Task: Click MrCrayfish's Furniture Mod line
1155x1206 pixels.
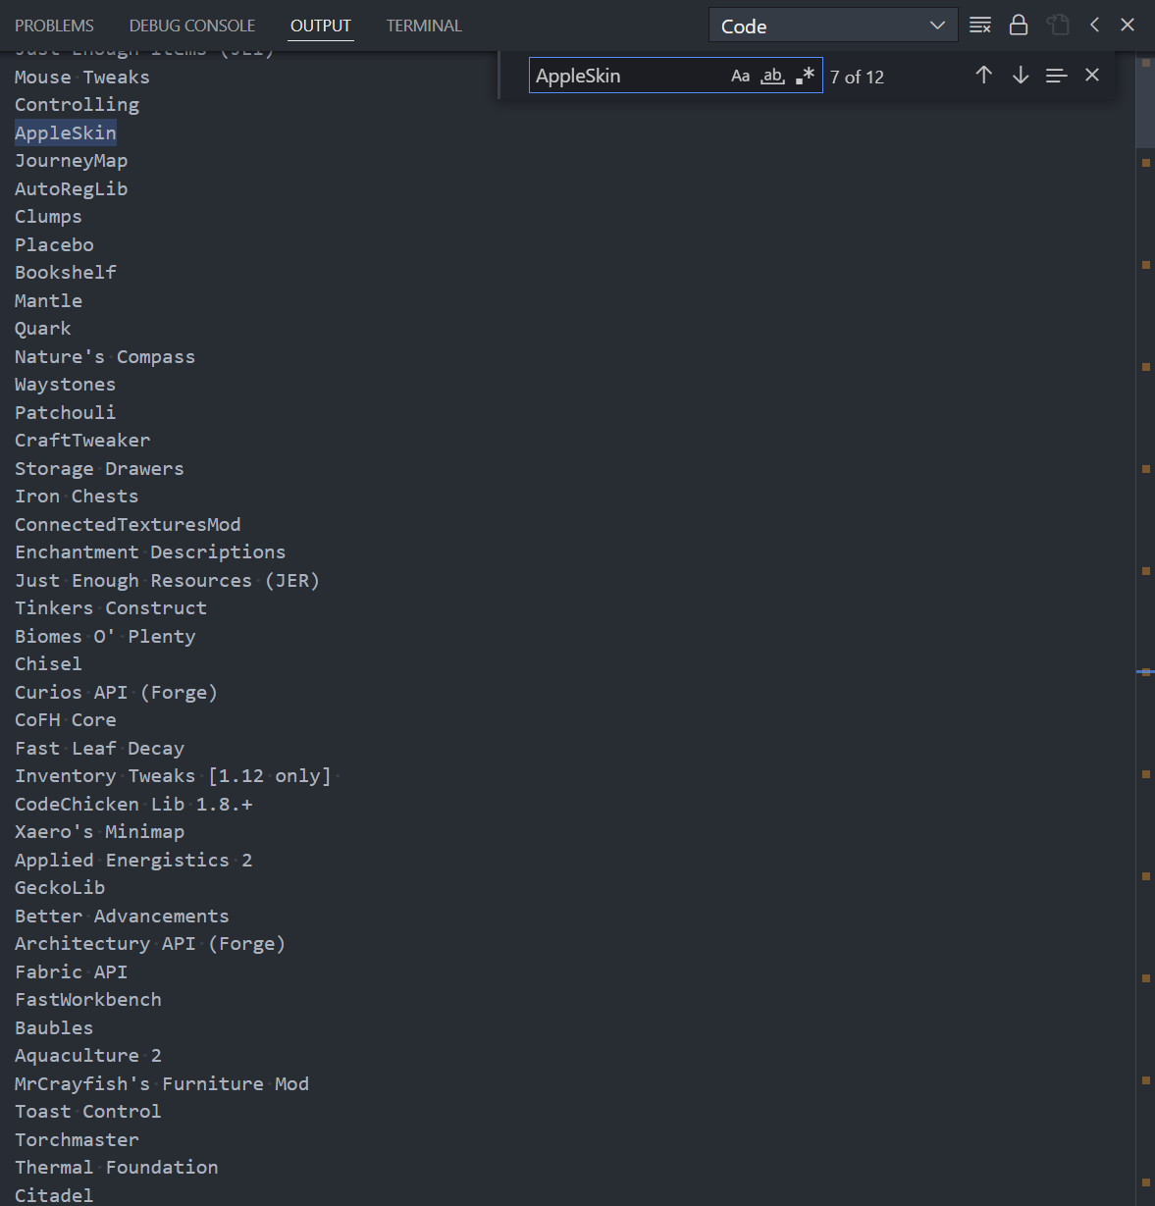Action: [162, 1083]
